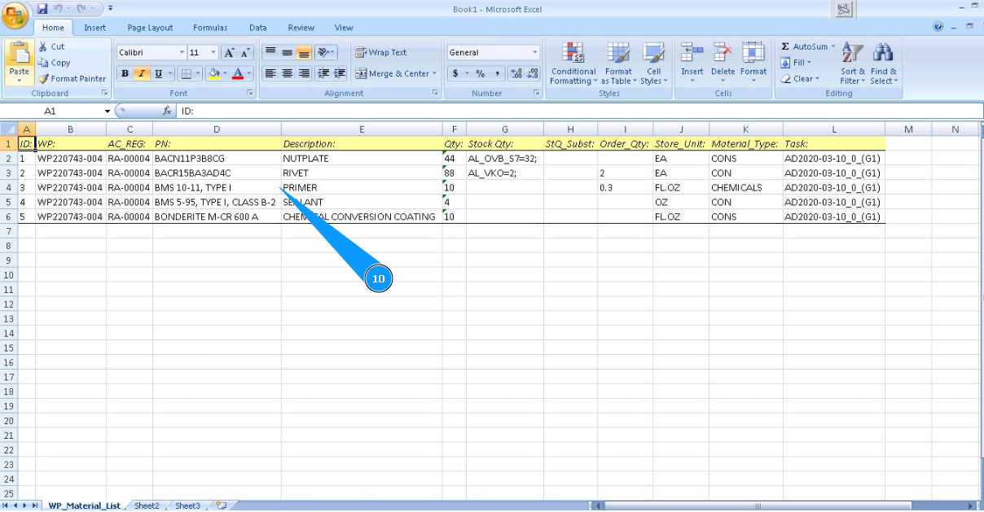Expand the font name Calibri dropdown
Viewport: 984px width, 512px height.
point(179,52)
